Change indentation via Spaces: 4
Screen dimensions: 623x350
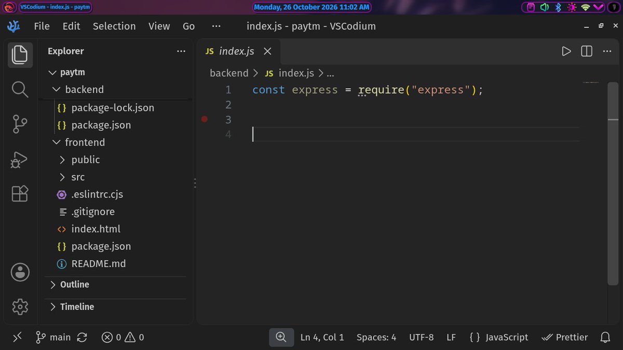(x=376, y=337)
